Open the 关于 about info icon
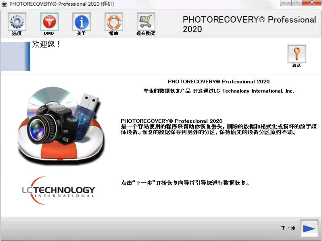This screenshot has width=322, height=241. pyautogui.click(x=81, y=21)
